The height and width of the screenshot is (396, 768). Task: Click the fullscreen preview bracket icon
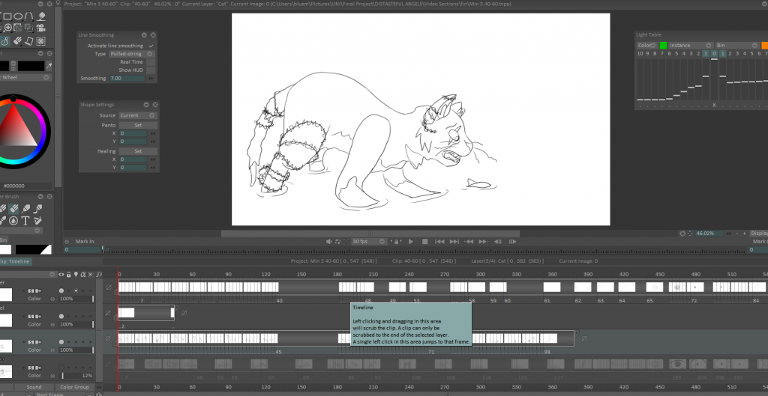346,242
